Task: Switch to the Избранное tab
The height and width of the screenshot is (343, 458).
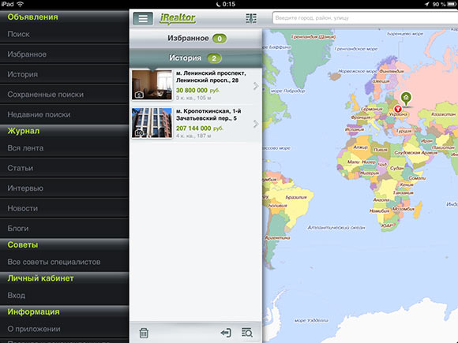Action: (196, 38)
